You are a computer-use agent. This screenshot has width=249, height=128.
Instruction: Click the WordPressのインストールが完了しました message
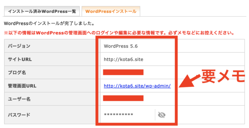tap(49, 24)
